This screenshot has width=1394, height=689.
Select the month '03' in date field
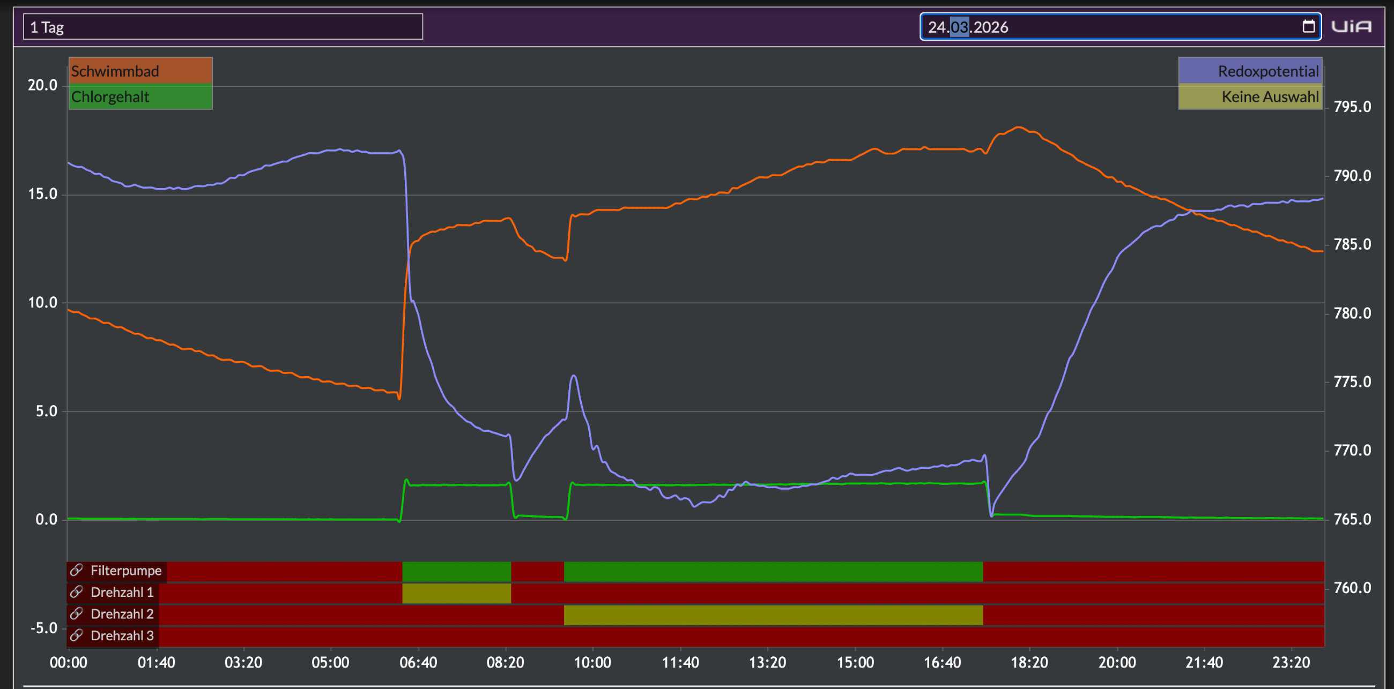(x=960, y=27)
